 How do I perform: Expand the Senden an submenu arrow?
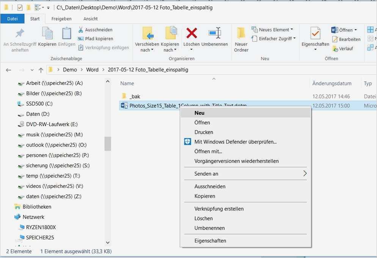click(x=305, y=174)
